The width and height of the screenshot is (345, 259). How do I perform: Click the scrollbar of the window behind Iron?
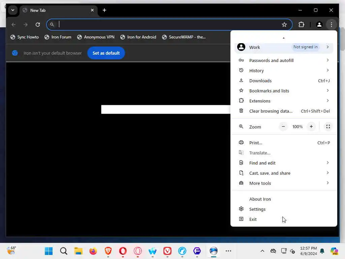tap(342, 40)
